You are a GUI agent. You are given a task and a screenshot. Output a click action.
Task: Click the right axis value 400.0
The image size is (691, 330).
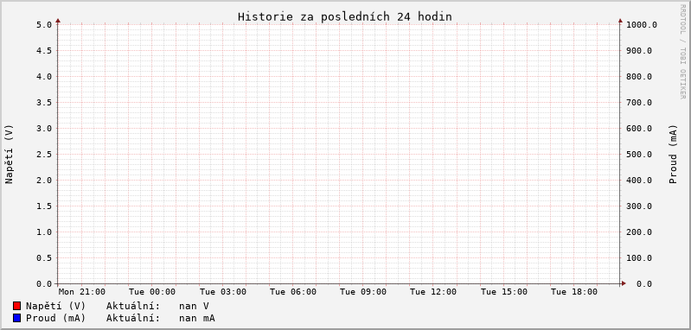click(x=638, y=180)
